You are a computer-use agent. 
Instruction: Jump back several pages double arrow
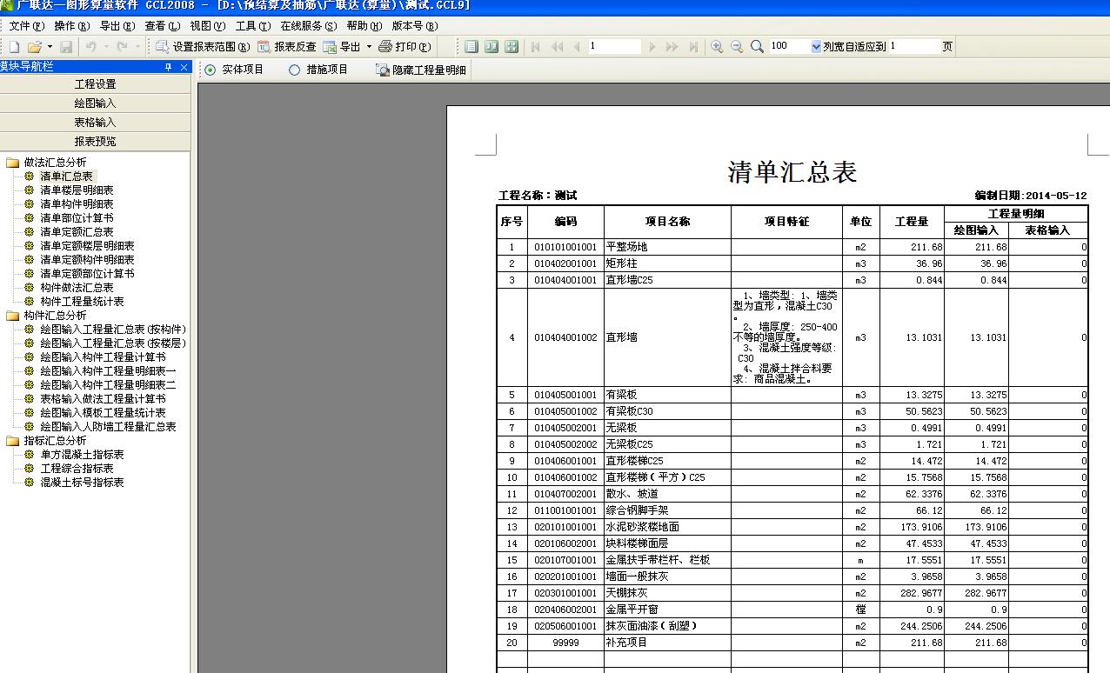(557, 46)
